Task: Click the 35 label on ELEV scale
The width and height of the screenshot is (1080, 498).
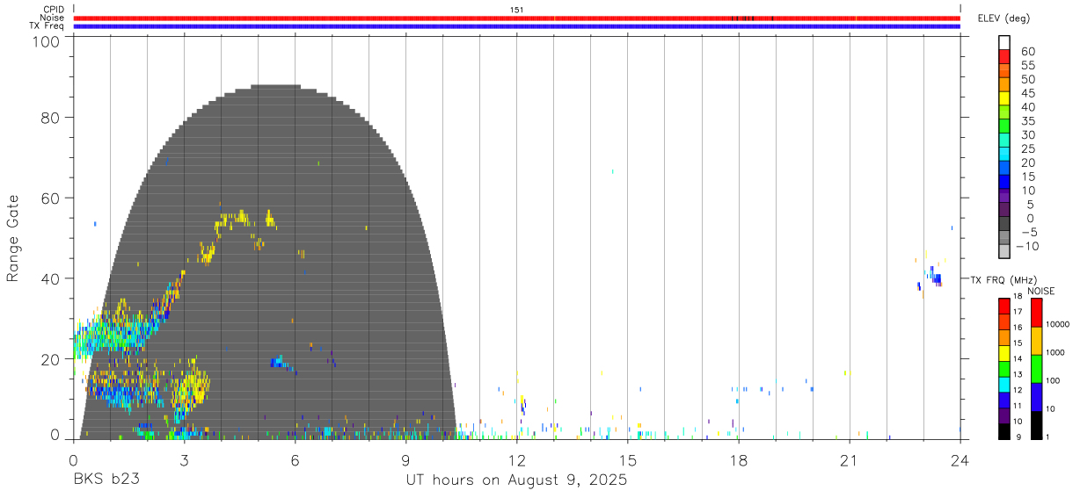Action: point(1026,121)
